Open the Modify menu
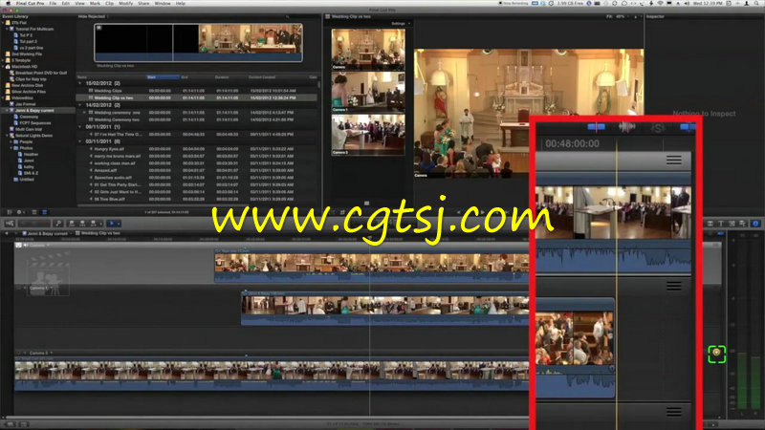 point(126,4)
